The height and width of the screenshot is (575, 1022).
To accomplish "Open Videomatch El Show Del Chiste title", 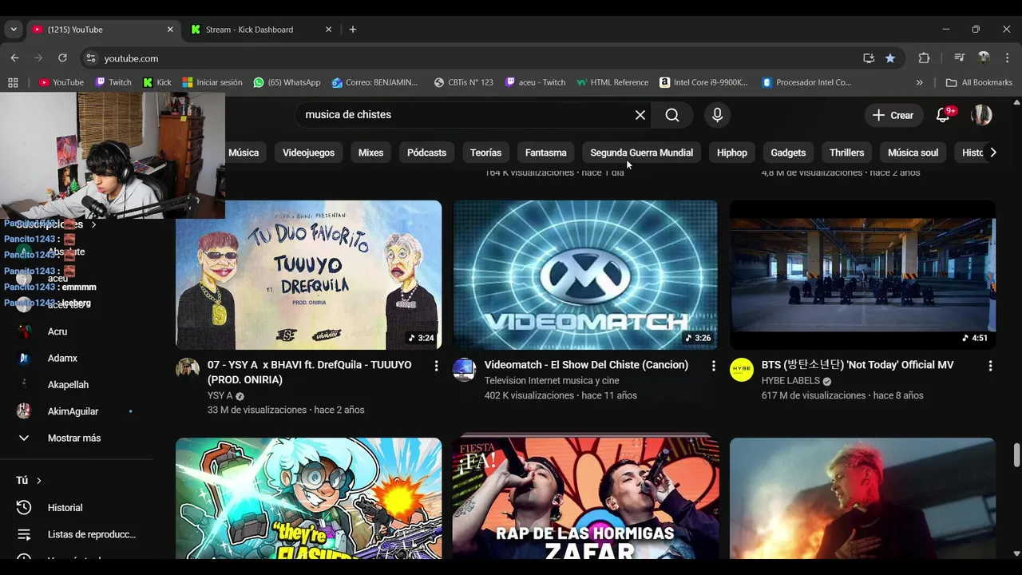I will 586,365.
